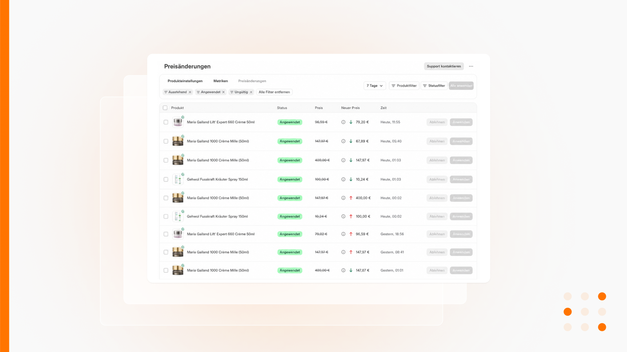Click the Zeit column header

384,108
